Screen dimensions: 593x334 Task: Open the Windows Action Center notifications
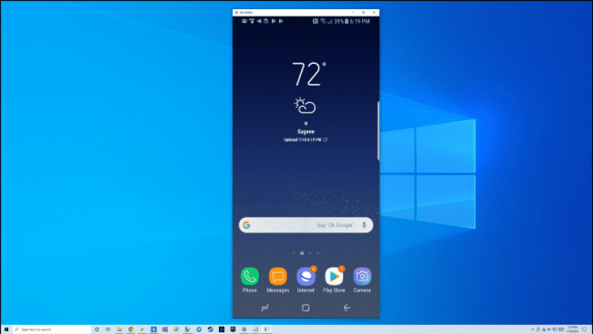585,329
